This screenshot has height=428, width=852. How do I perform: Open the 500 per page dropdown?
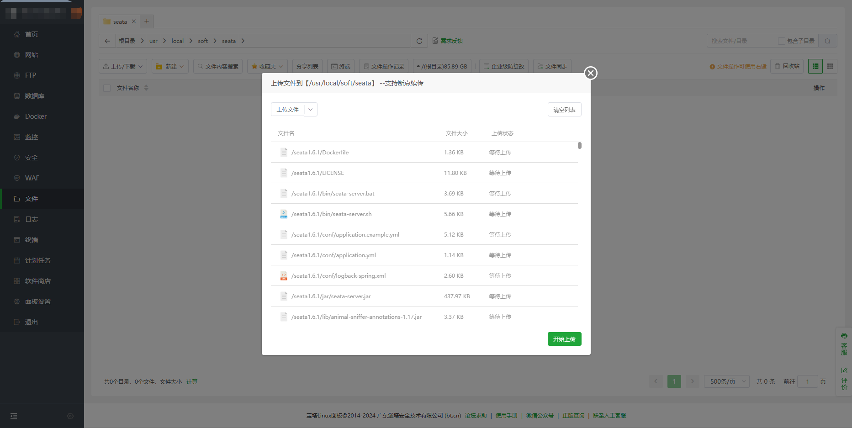click(726, 381)
